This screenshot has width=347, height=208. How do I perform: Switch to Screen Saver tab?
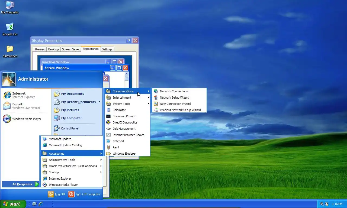(x=71, y=49)
